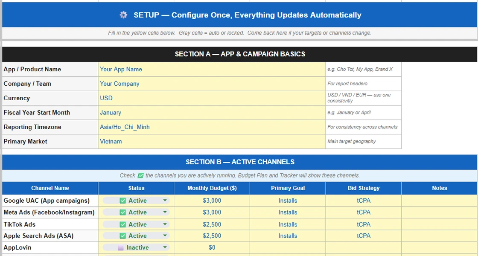Select the 'Your App Name' input cell
Image resolution: width=478 pixels, height=256 pixels.
click(x=212, y=69)
